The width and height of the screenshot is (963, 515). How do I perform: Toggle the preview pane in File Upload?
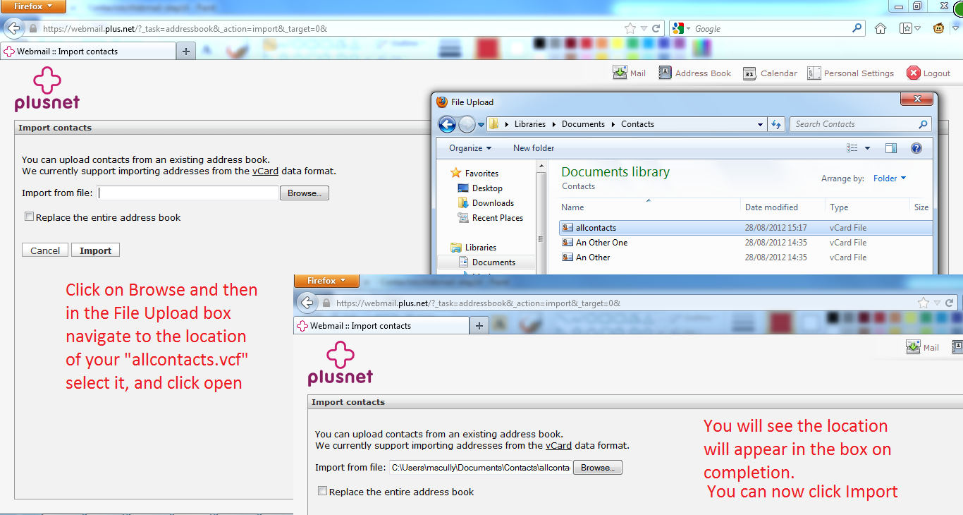click(891, 148)
